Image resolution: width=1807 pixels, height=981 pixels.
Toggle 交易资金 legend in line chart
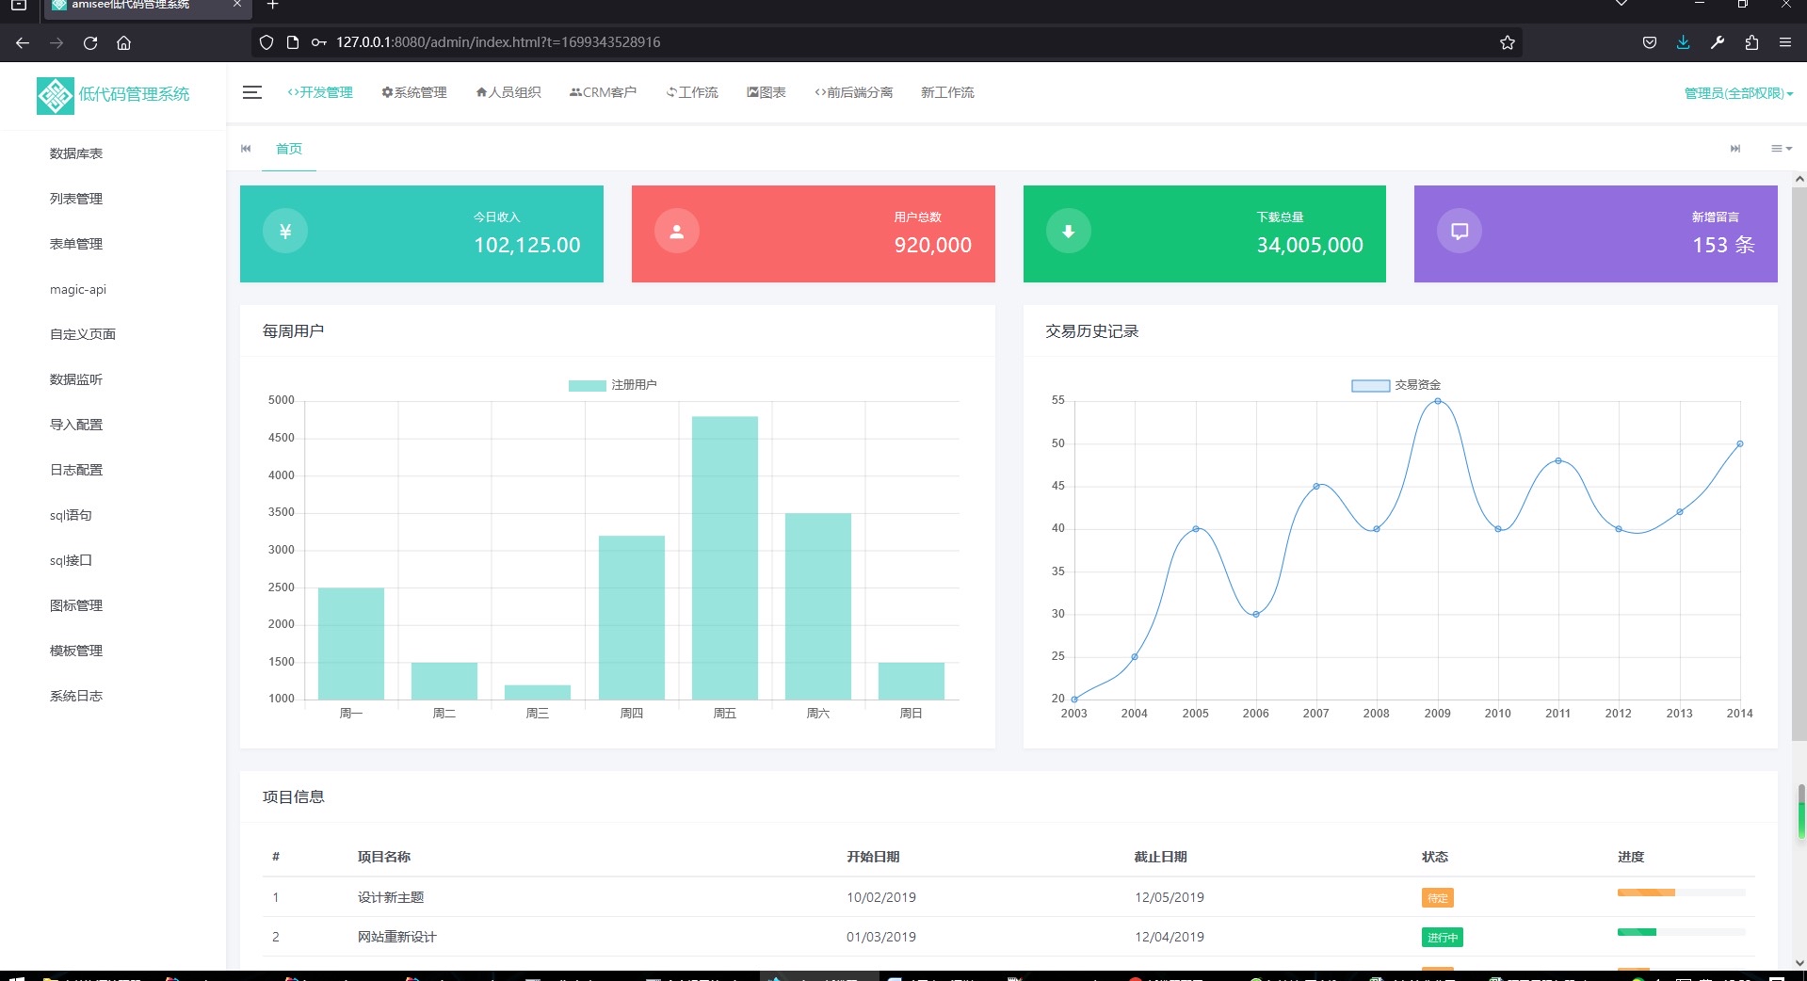pyautogui.click(x=1396, y=385)
